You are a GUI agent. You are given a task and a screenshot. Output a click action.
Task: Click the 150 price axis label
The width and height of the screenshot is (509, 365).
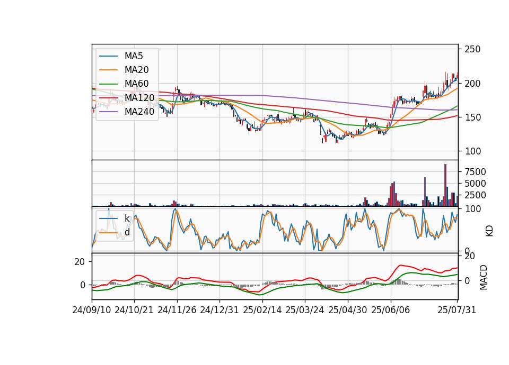[x=472, y=117]
